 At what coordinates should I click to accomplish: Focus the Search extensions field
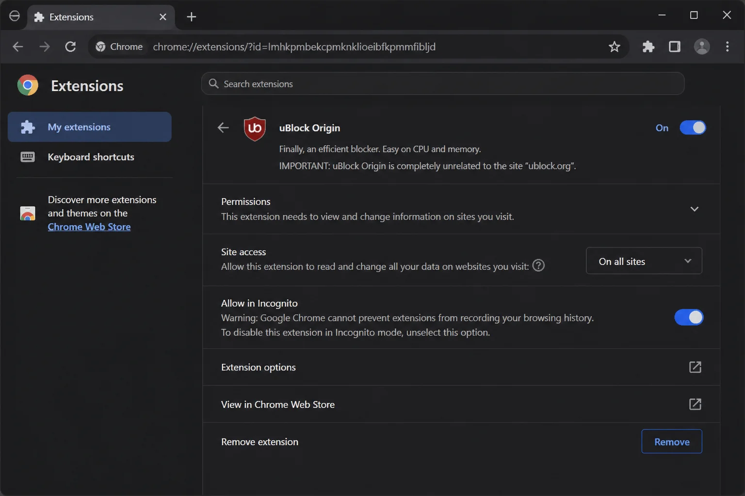point(443,84)
